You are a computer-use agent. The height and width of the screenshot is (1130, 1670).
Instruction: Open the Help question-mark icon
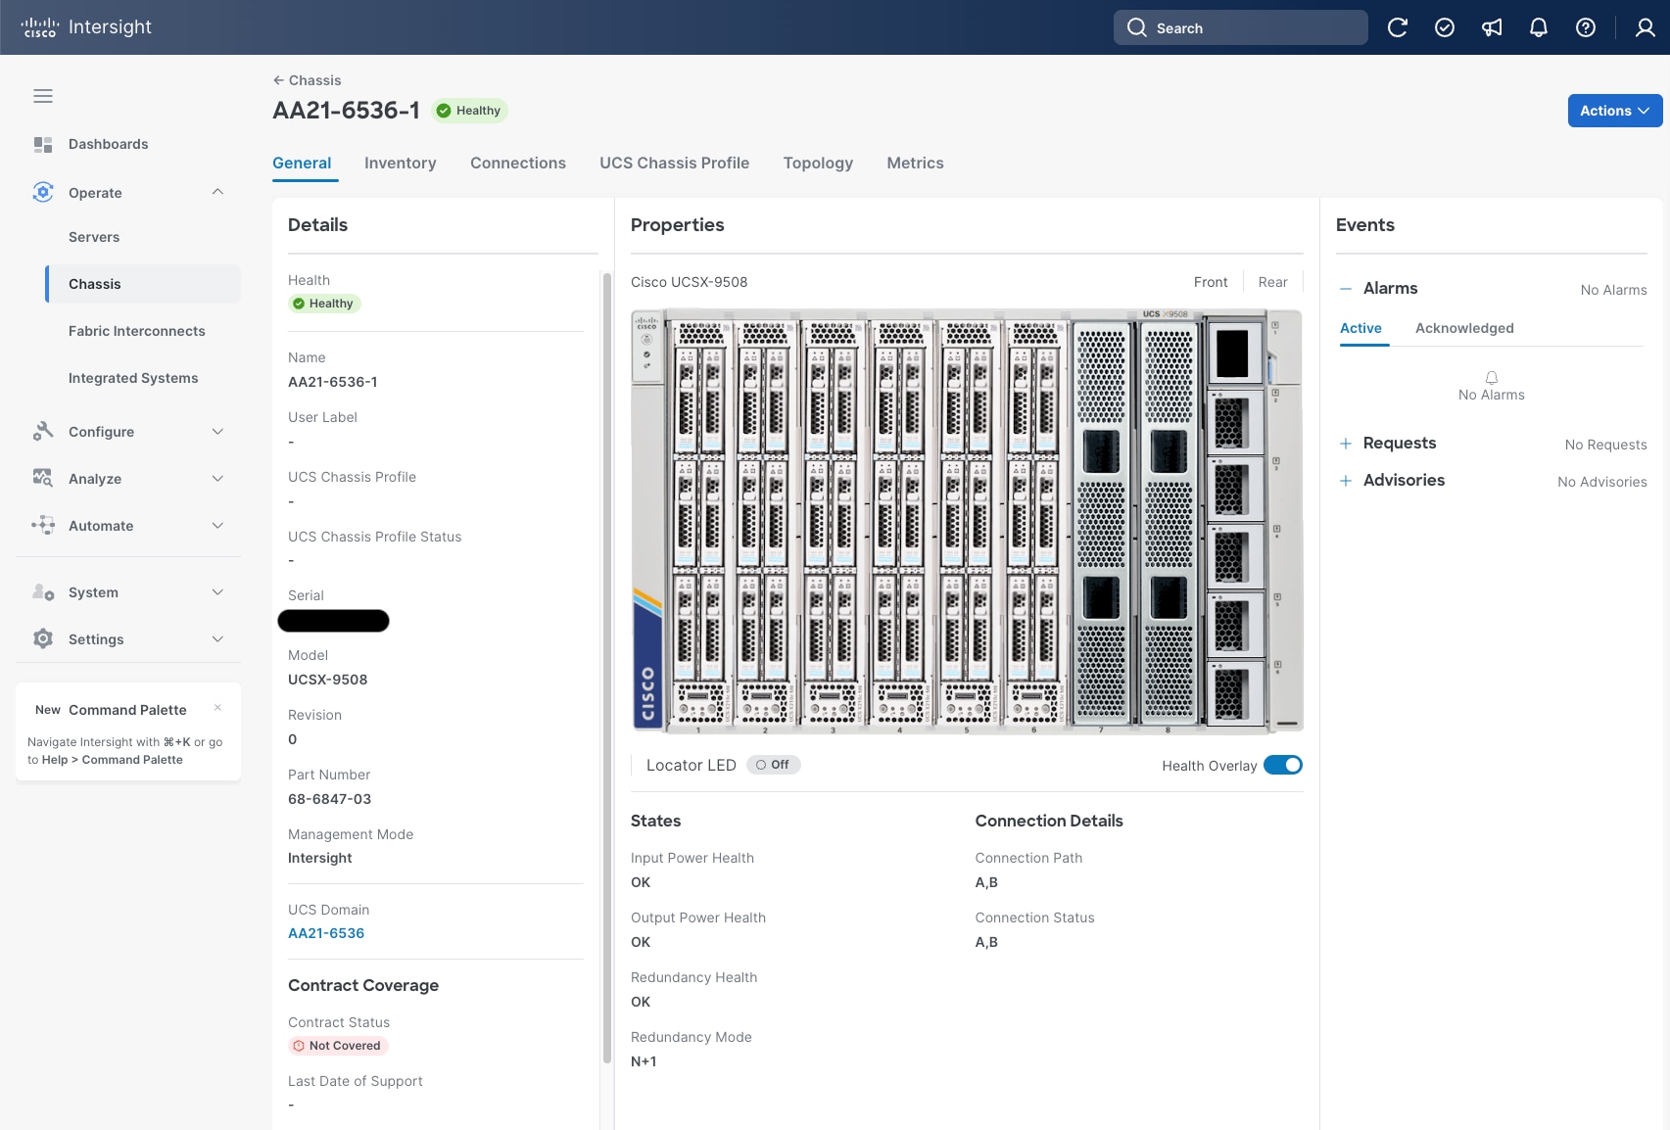tap(1585, 27)
